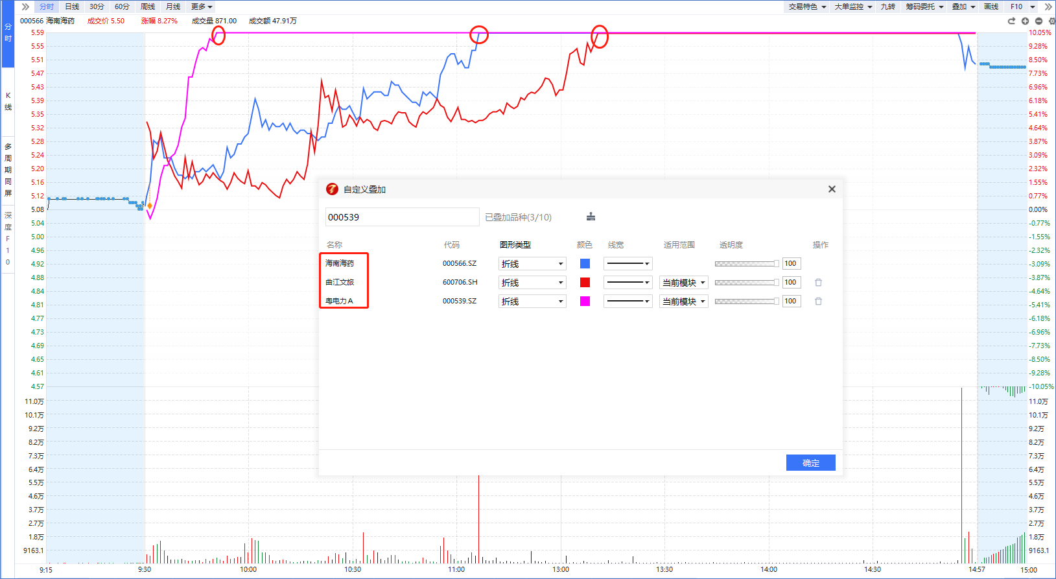Image resolution: width=1056 pixels, height=579 pixels.
Task: Delete the 曲江文旅 overlay row
Action: pos(818,283)
